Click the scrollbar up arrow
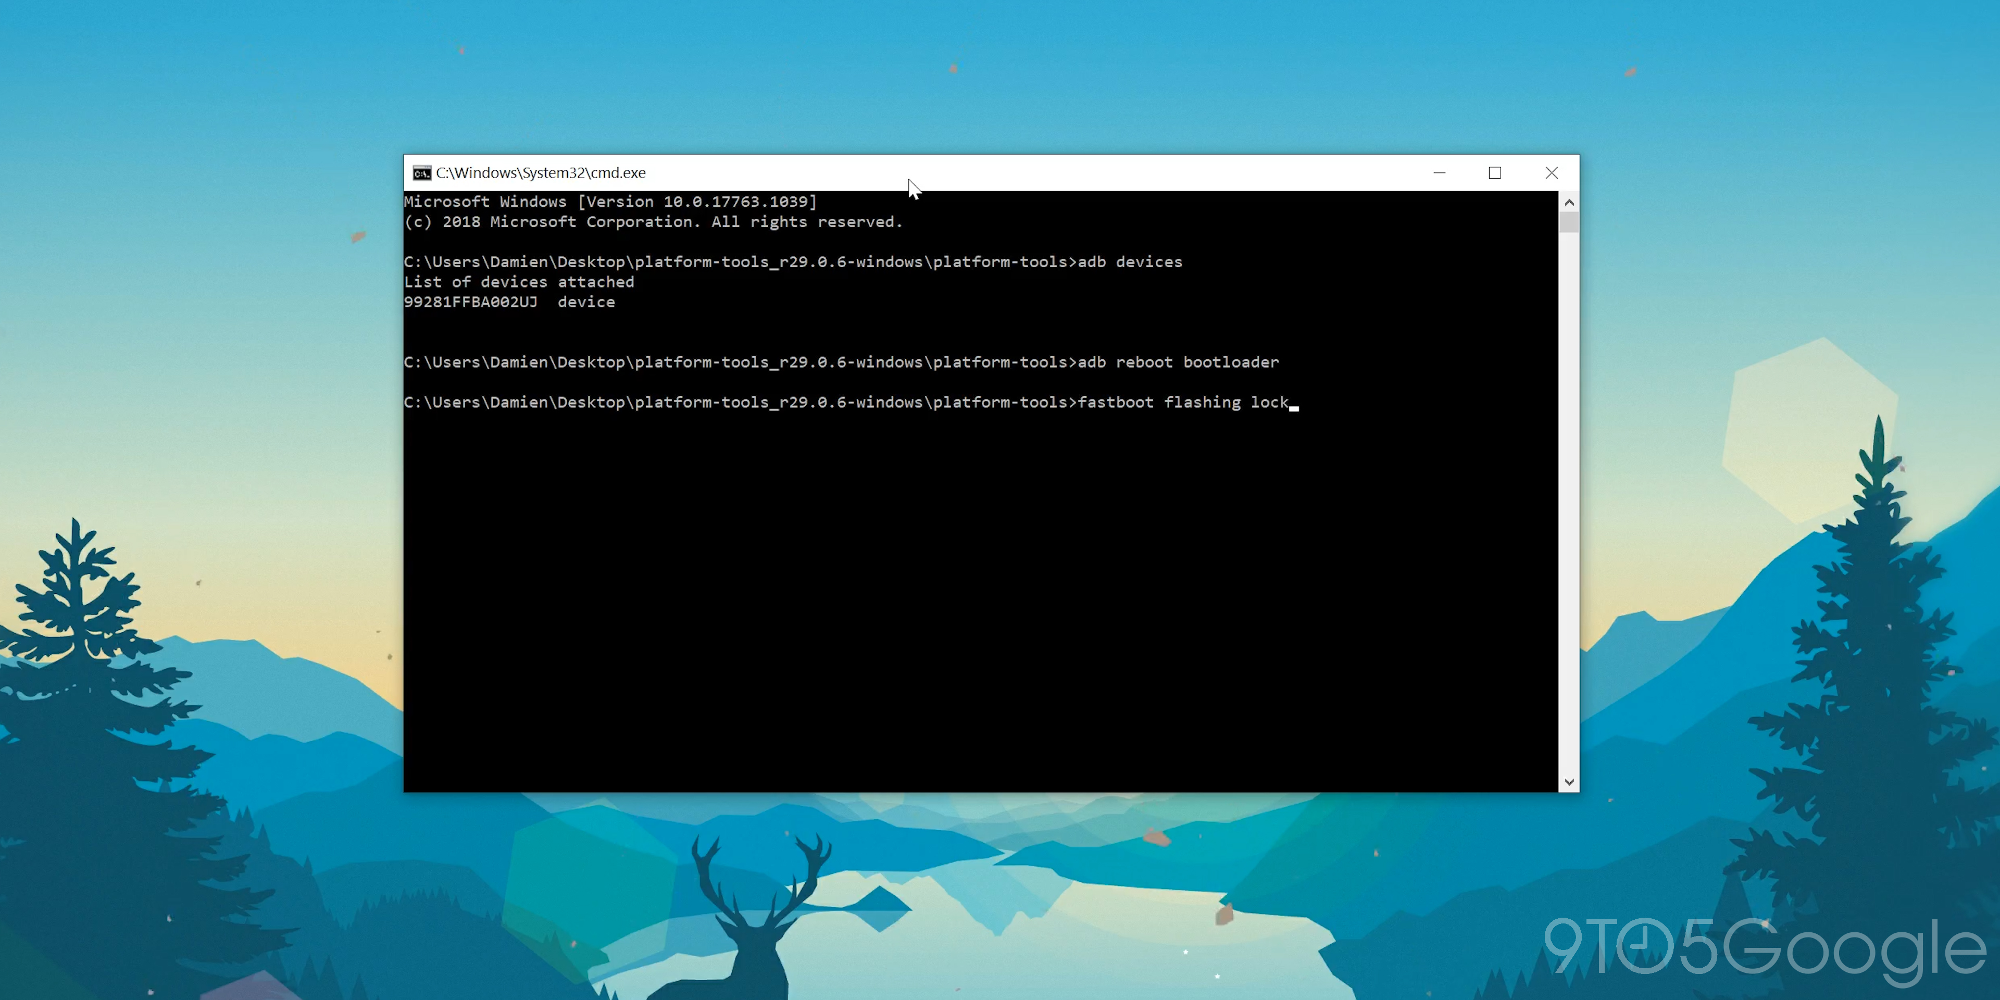2000x1000 pixels. click(x=1568, y=203)
